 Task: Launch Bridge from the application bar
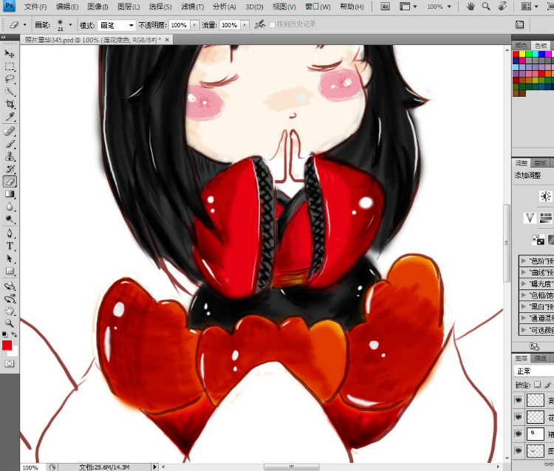(x=385, y=7)
